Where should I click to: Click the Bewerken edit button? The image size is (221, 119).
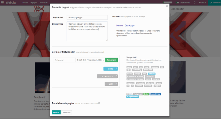point(215,3)
